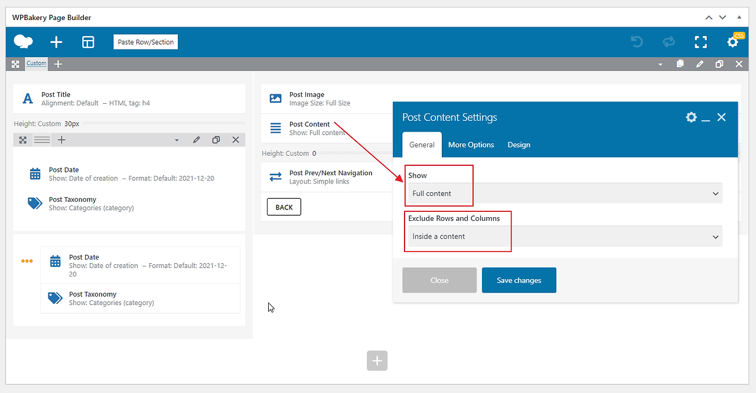
Task: Click the WPBakery Page Builder title
Action: (52, 18)
